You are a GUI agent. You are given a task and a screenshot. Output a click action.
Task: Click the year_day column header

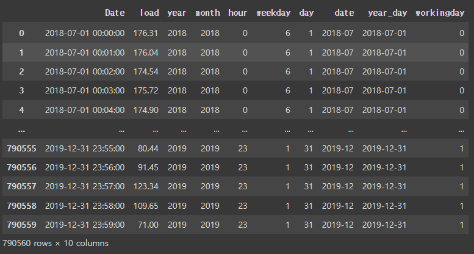point(387,13)
